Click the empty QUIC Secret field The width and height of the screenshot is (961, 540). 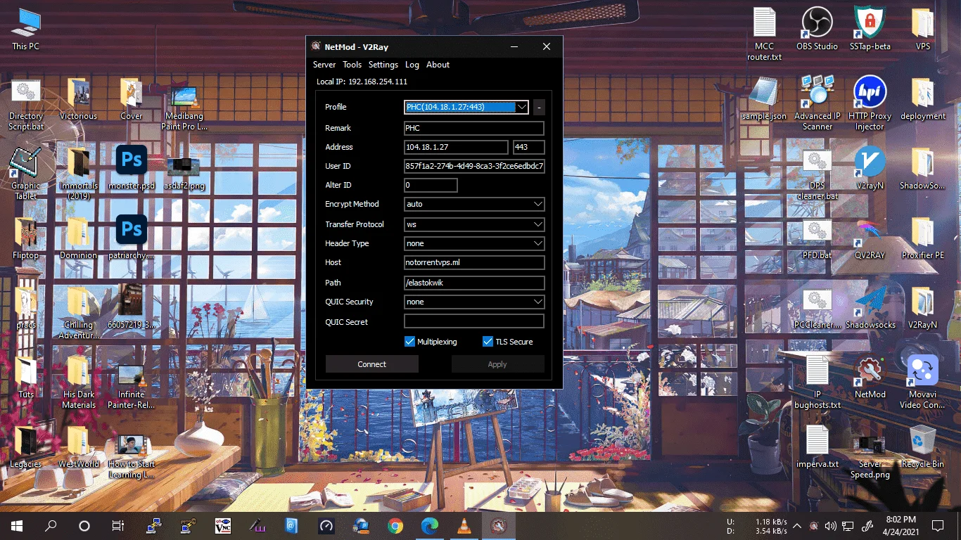474,322
